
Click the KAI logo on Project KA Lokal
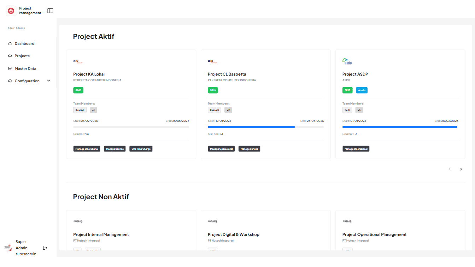coord(78,61)
